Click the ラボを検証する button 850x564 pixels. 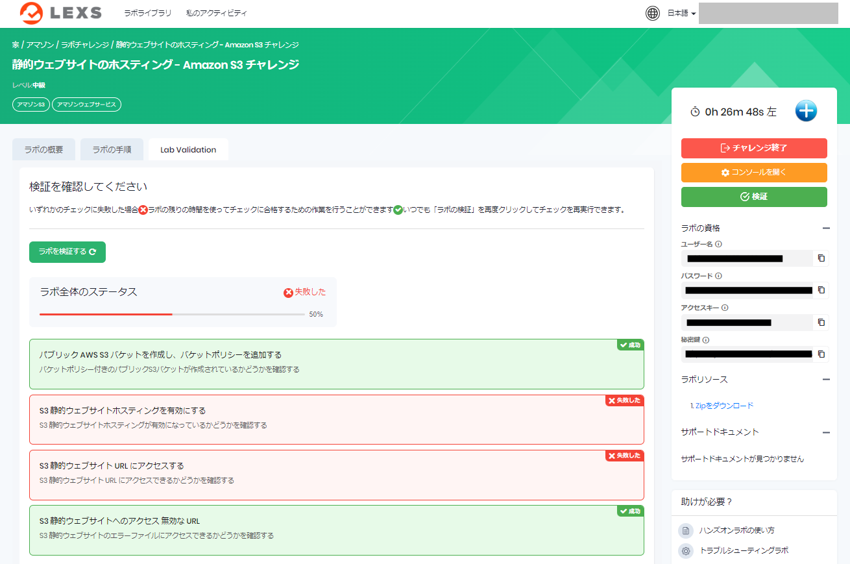(x=67, y=252)
